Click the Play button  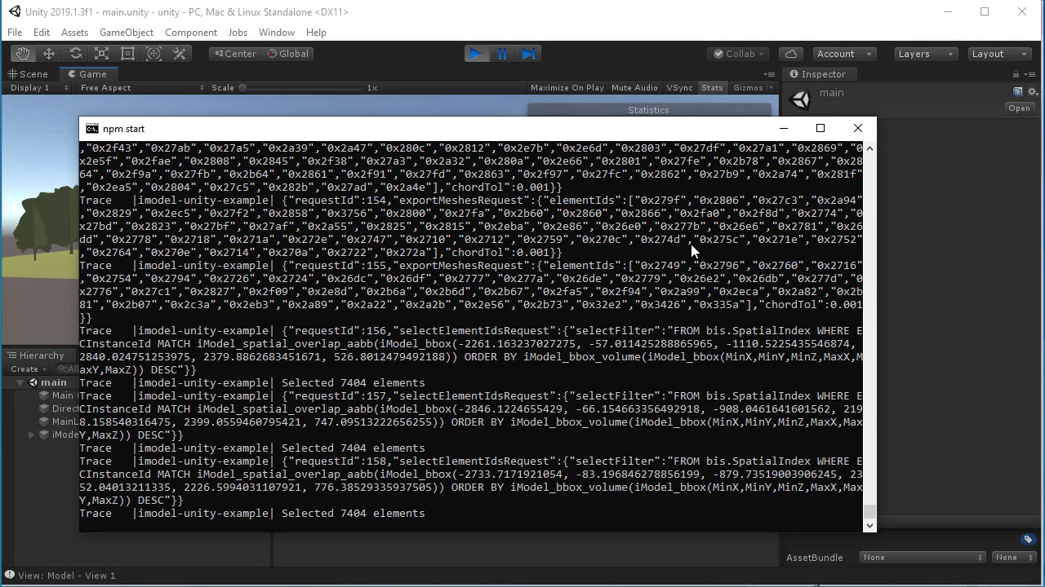click(x=475, y=54)
